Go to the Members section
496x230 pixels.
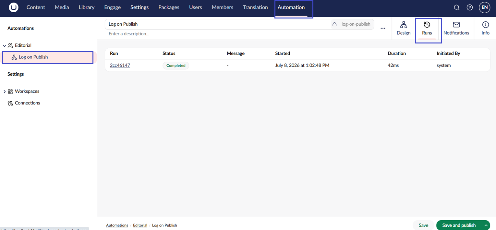[223, 7]
